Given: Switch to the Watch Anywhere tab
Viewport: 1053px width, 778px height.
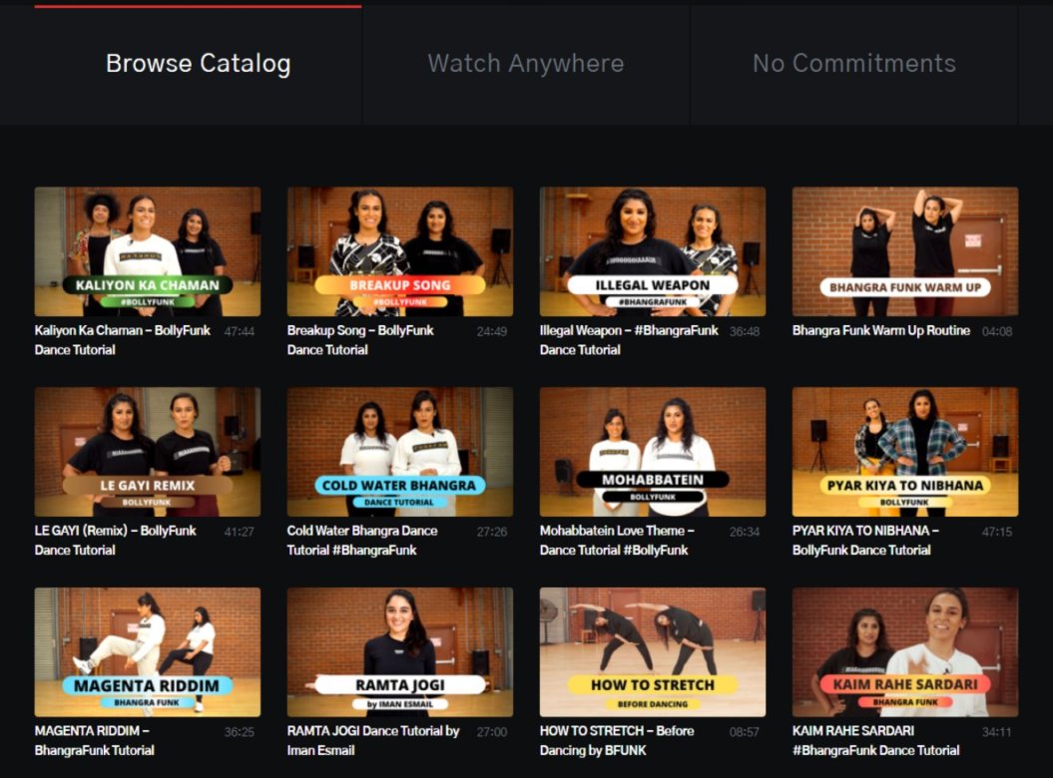Looking at the screenshot, I should point(526,64).
